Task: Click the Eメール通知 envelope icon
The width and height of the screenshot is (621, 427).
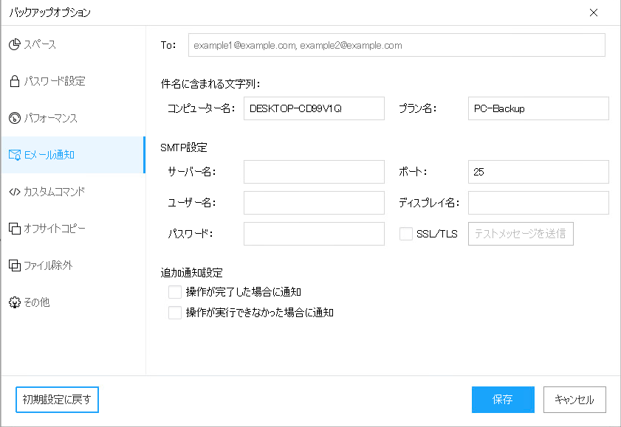Action: tap(15, 155)
